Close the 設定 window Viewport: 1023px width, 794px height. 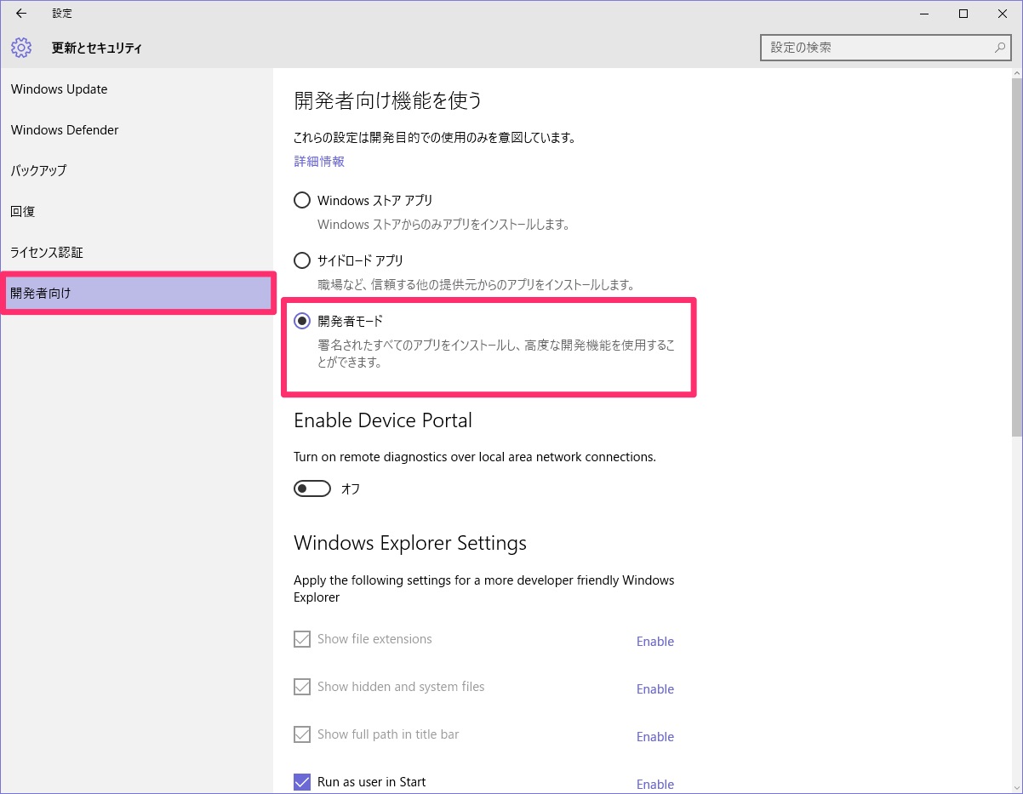1003,14
